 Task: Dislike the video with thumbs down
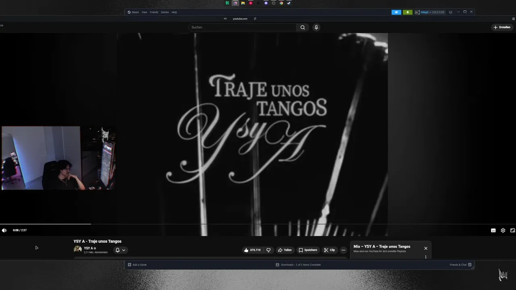coord(268,250)
